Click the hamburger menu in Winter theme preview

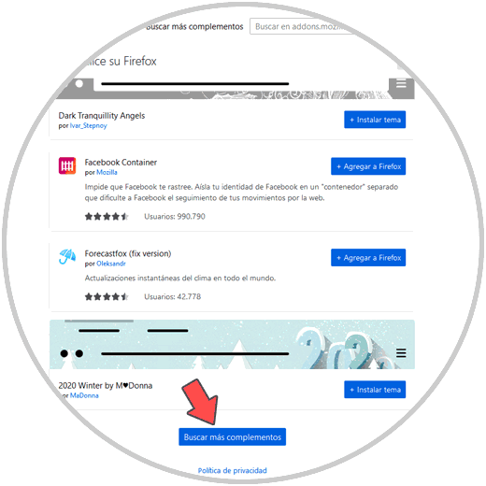(401, 353)
